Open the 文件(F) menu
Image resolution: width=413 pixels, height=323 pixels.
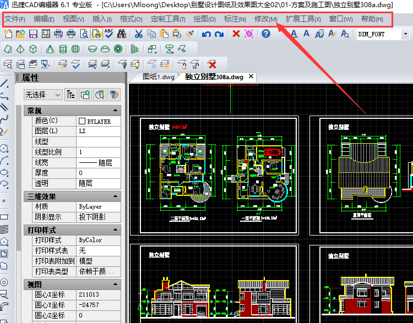coord(15,19)
